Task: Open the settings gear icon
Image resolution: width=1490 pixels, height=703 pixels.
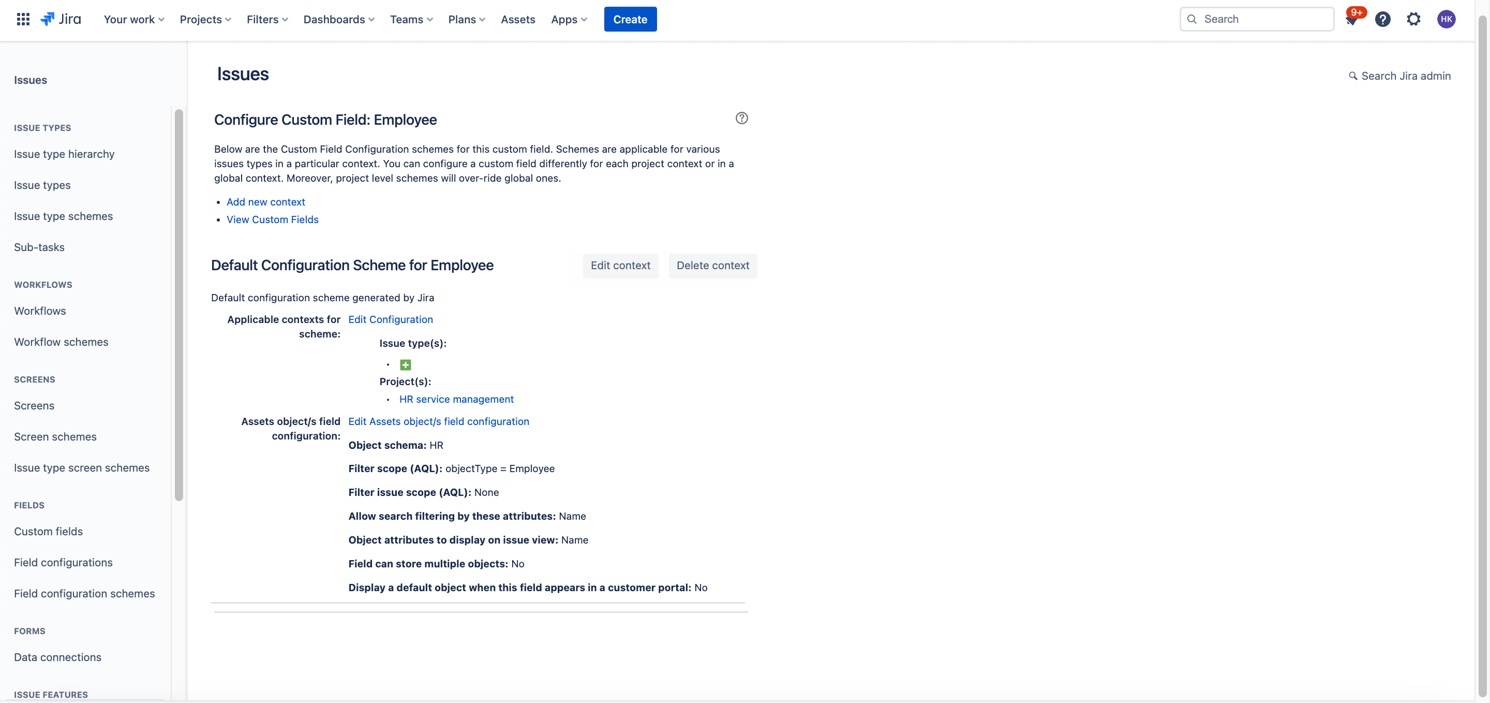Action: 1413,19
